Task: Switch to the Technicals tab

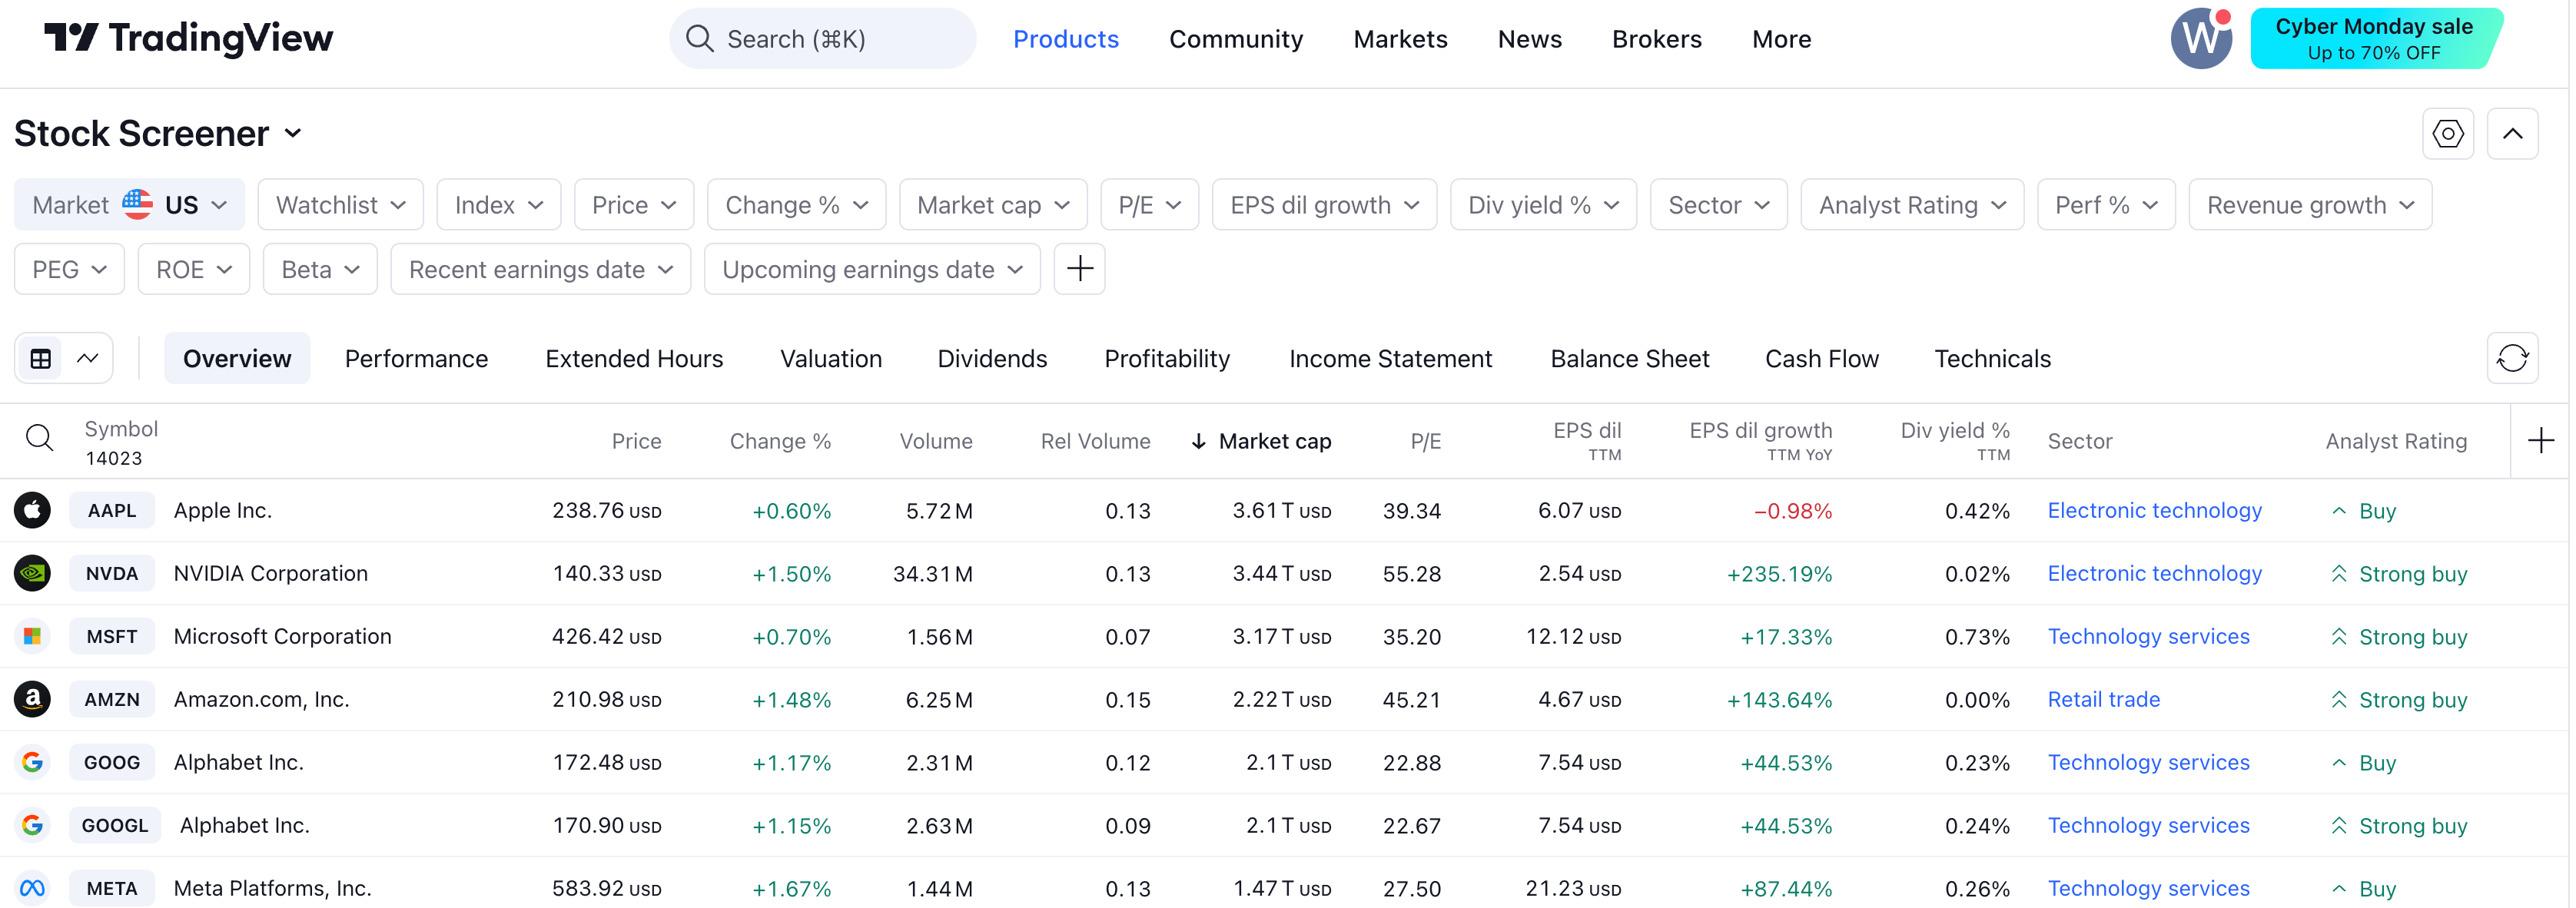Action: point(1992,358)
